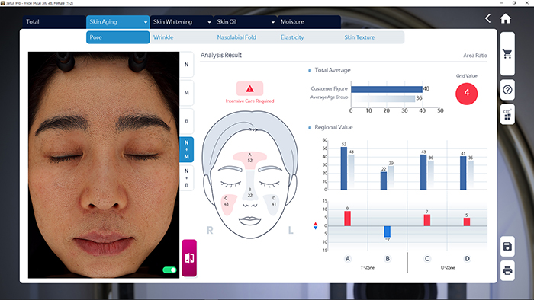This screenshot has width=534, height=300.
Task: Toggle the green switch on face photo
Action: tap(169, 270)
